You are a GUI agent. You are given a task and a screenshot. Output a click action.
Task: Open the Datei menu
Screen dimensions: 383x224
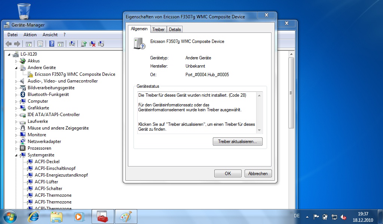point(12,35)
